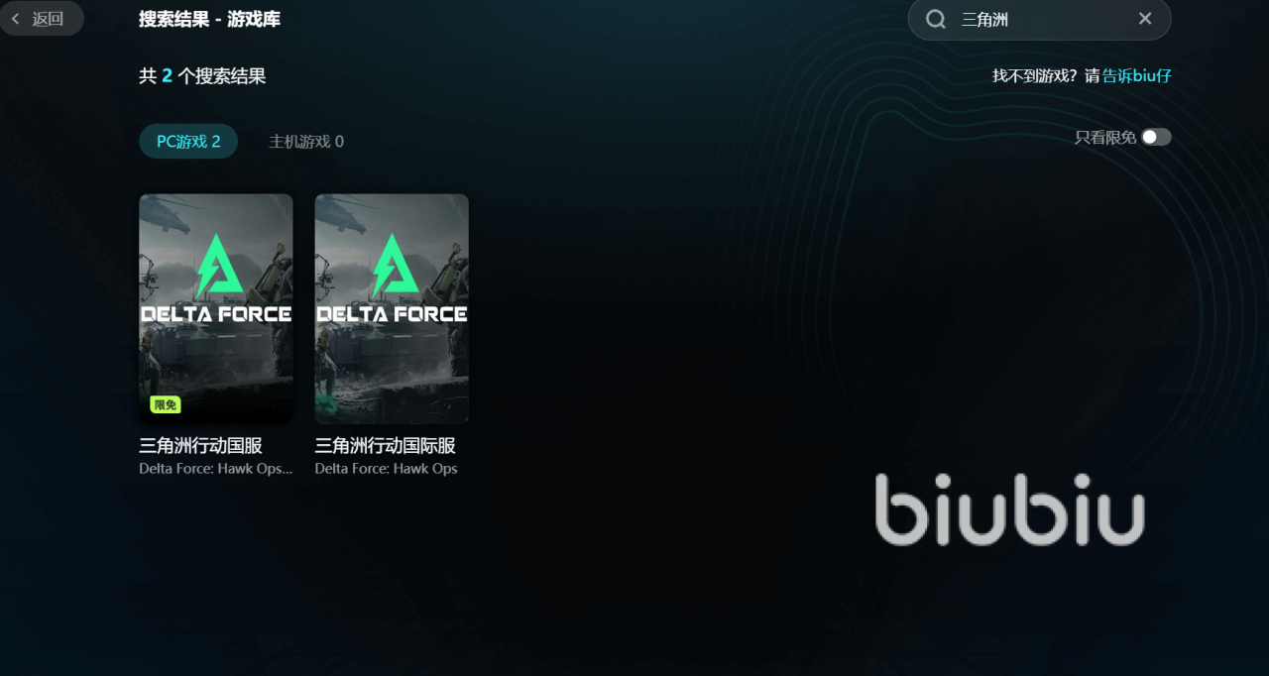Click the 三角洲行动国际服 title text
The width and height of the screenshot is (1269, 676).
(x=386, y=446)
